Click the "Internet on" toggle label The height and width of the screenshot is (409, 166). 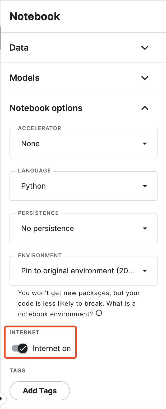click(x=52, y=348)
